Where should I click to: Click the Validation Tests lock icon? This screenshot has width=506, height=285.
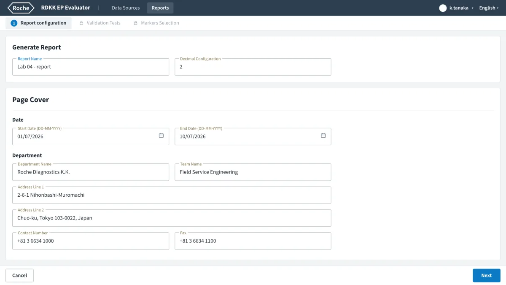pyautogui.click(x=81, y=23)
